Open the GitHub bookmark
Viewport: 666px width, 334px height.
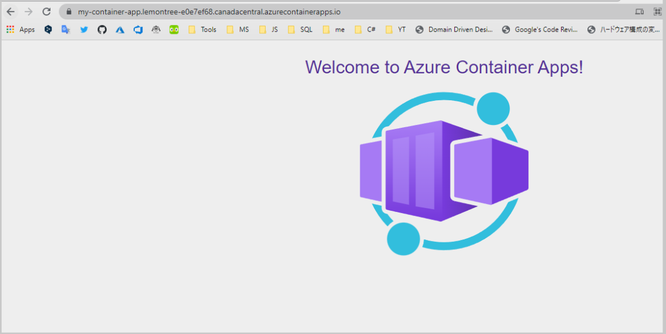pyautogui.click(x=102, y=30)
